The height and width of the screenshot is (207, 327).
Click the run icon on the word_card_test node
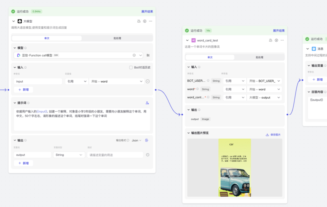point(276,40)
